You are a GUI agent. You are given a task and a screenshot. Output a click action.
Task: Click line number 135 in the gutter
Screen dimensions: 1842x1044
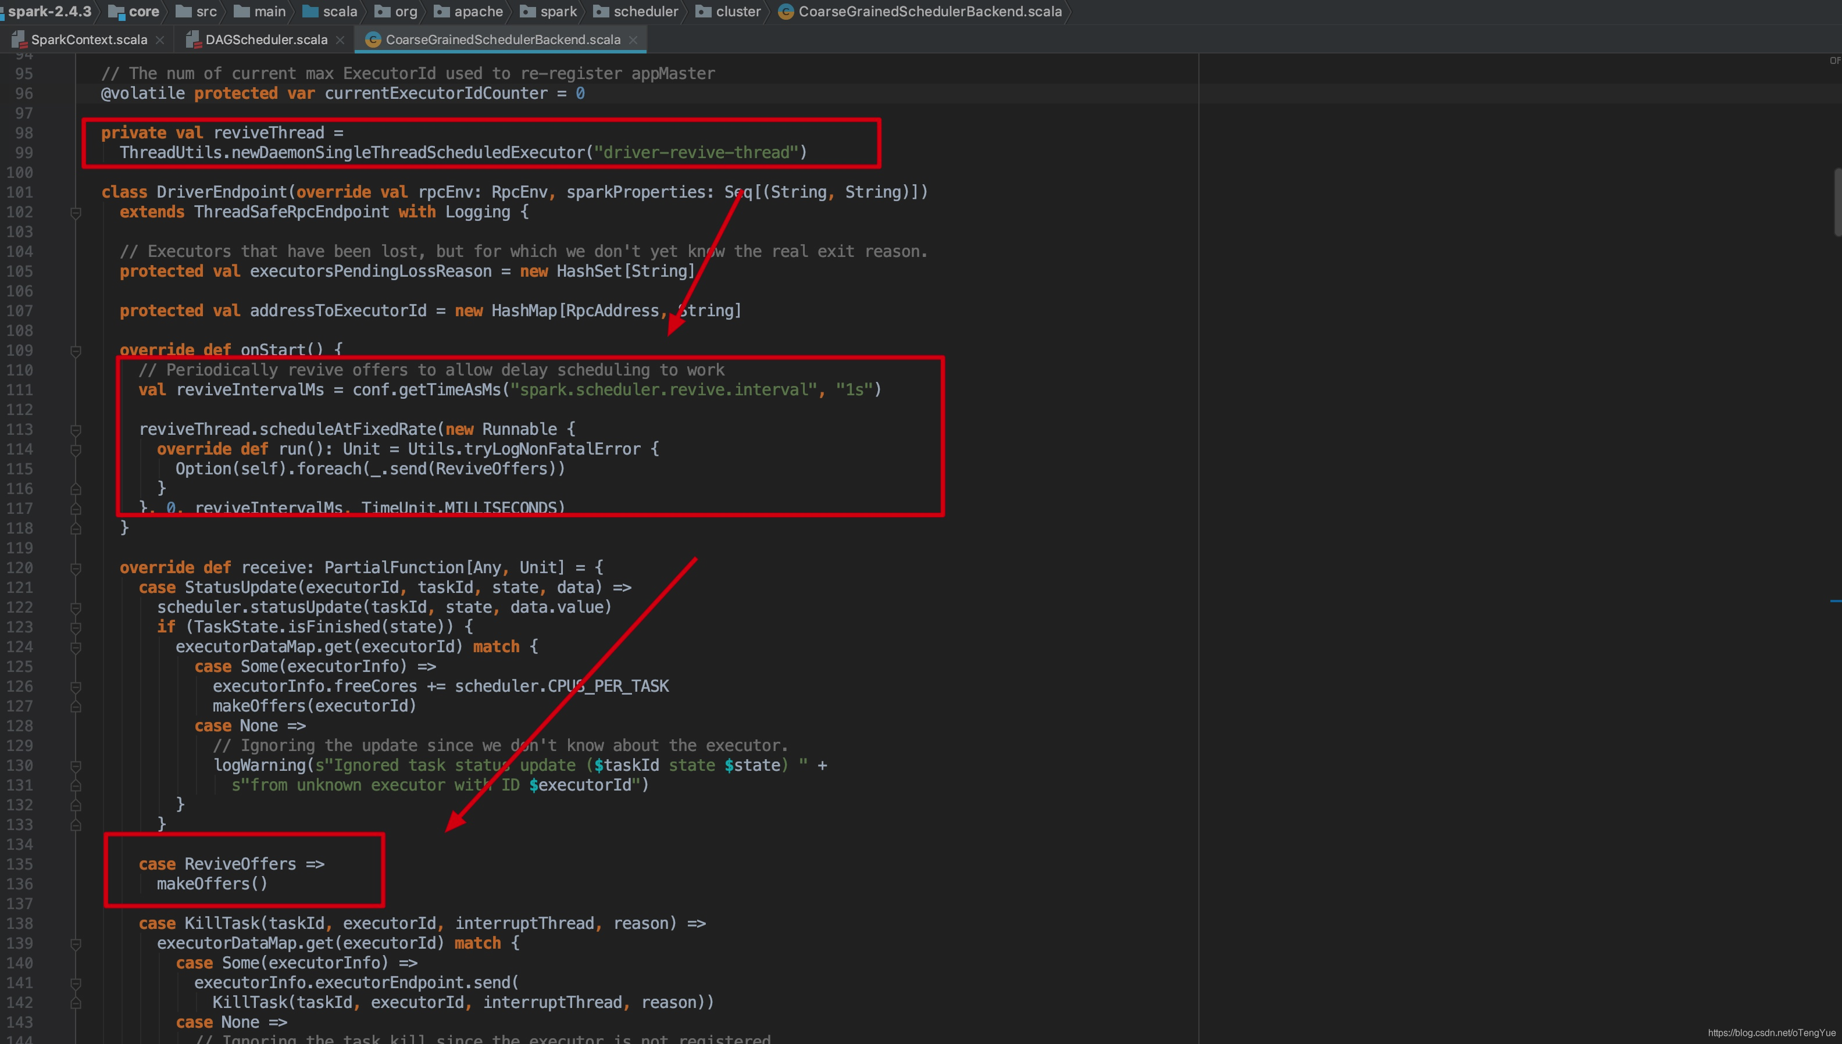[20, 865]
